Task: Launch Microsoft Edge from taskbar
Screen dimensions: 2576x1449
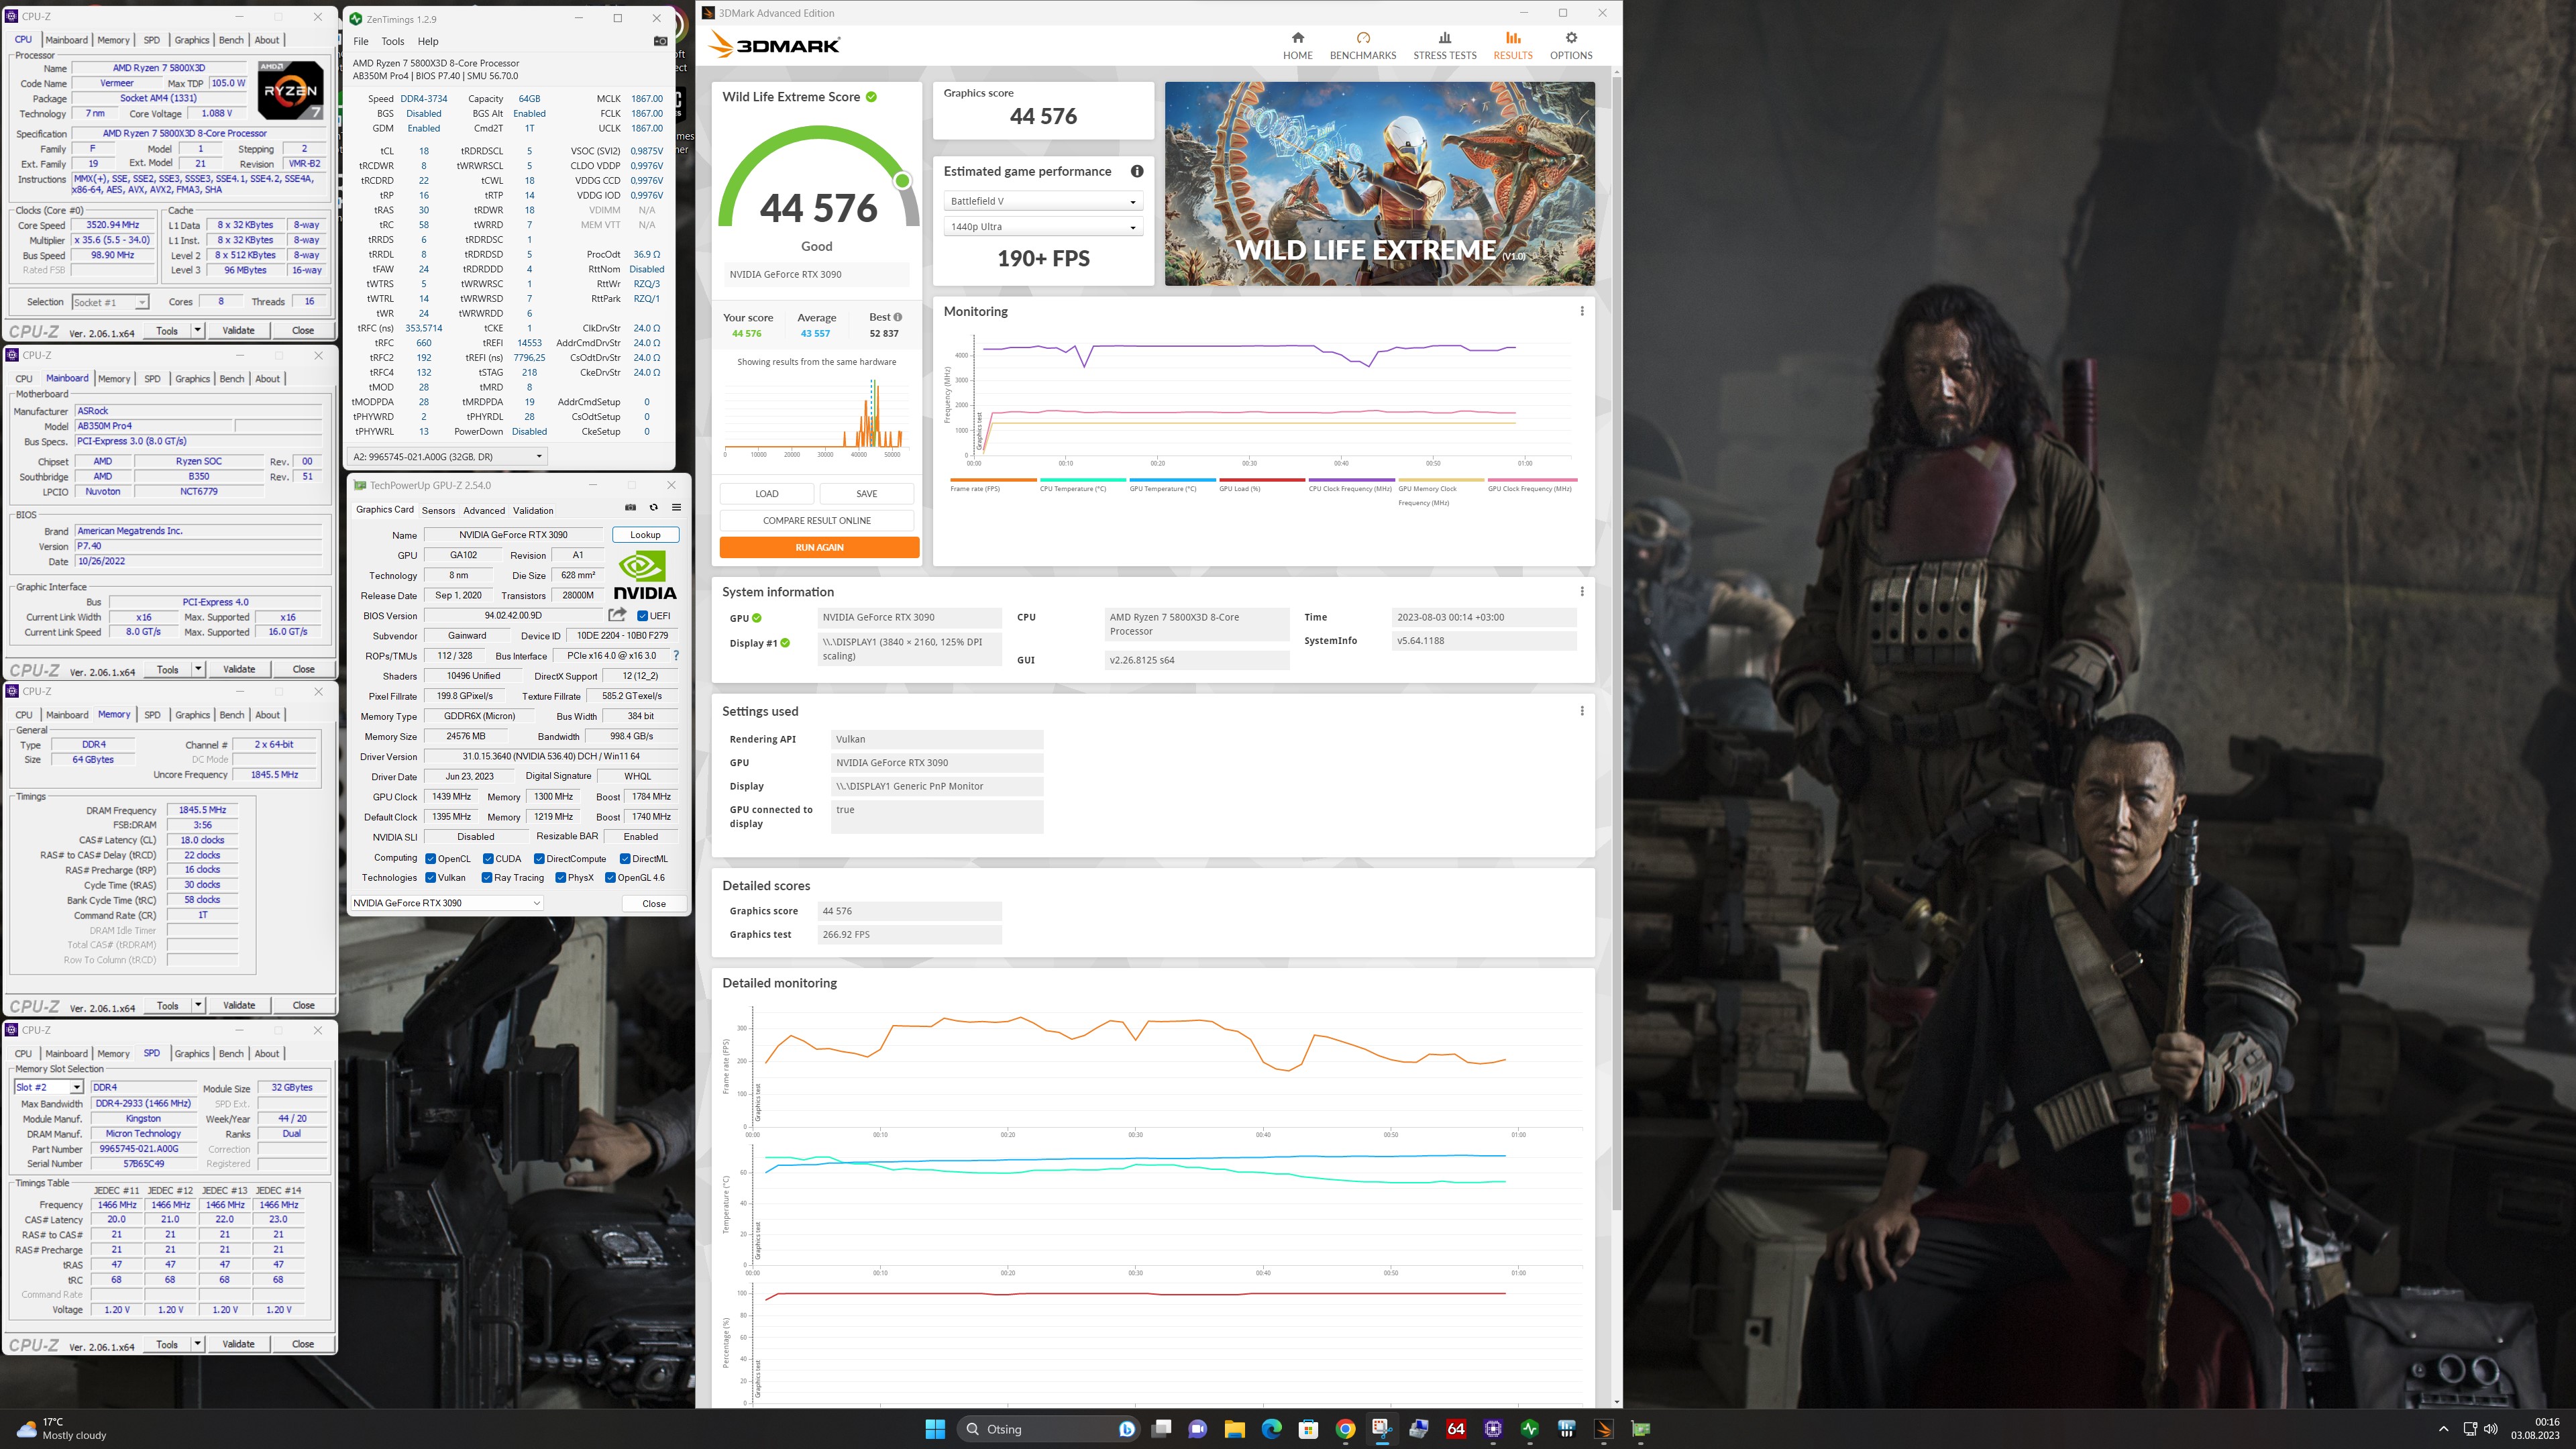Action: [1271, 1429]
